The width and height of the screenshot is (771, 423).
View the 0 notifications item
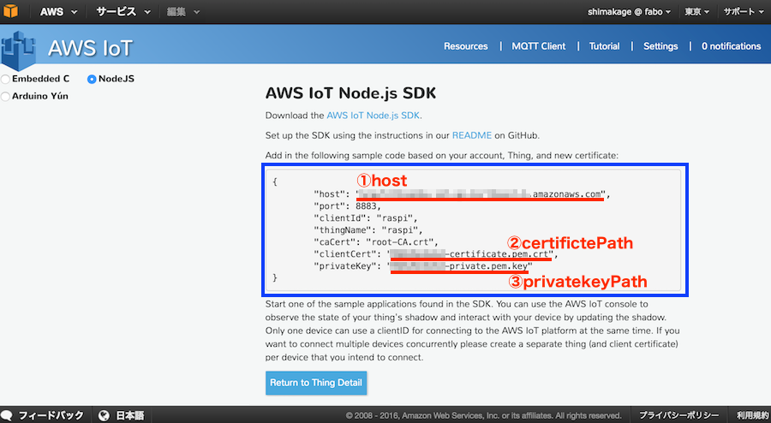731,46
